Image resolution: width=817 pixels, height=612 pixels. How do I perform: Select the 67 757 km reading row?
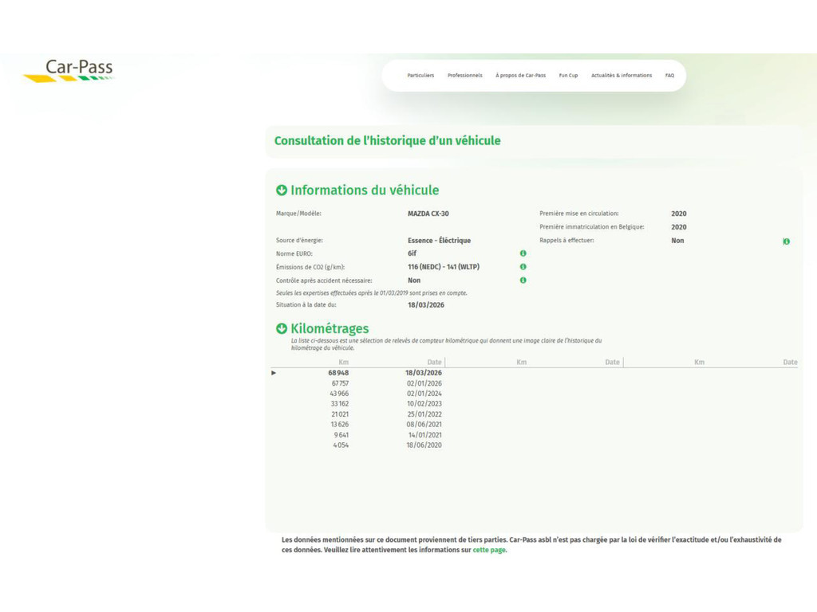pos(341,383)
